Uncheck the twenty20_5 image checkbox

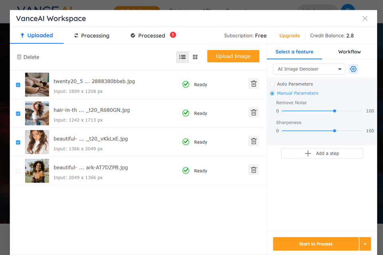point(18,85)
